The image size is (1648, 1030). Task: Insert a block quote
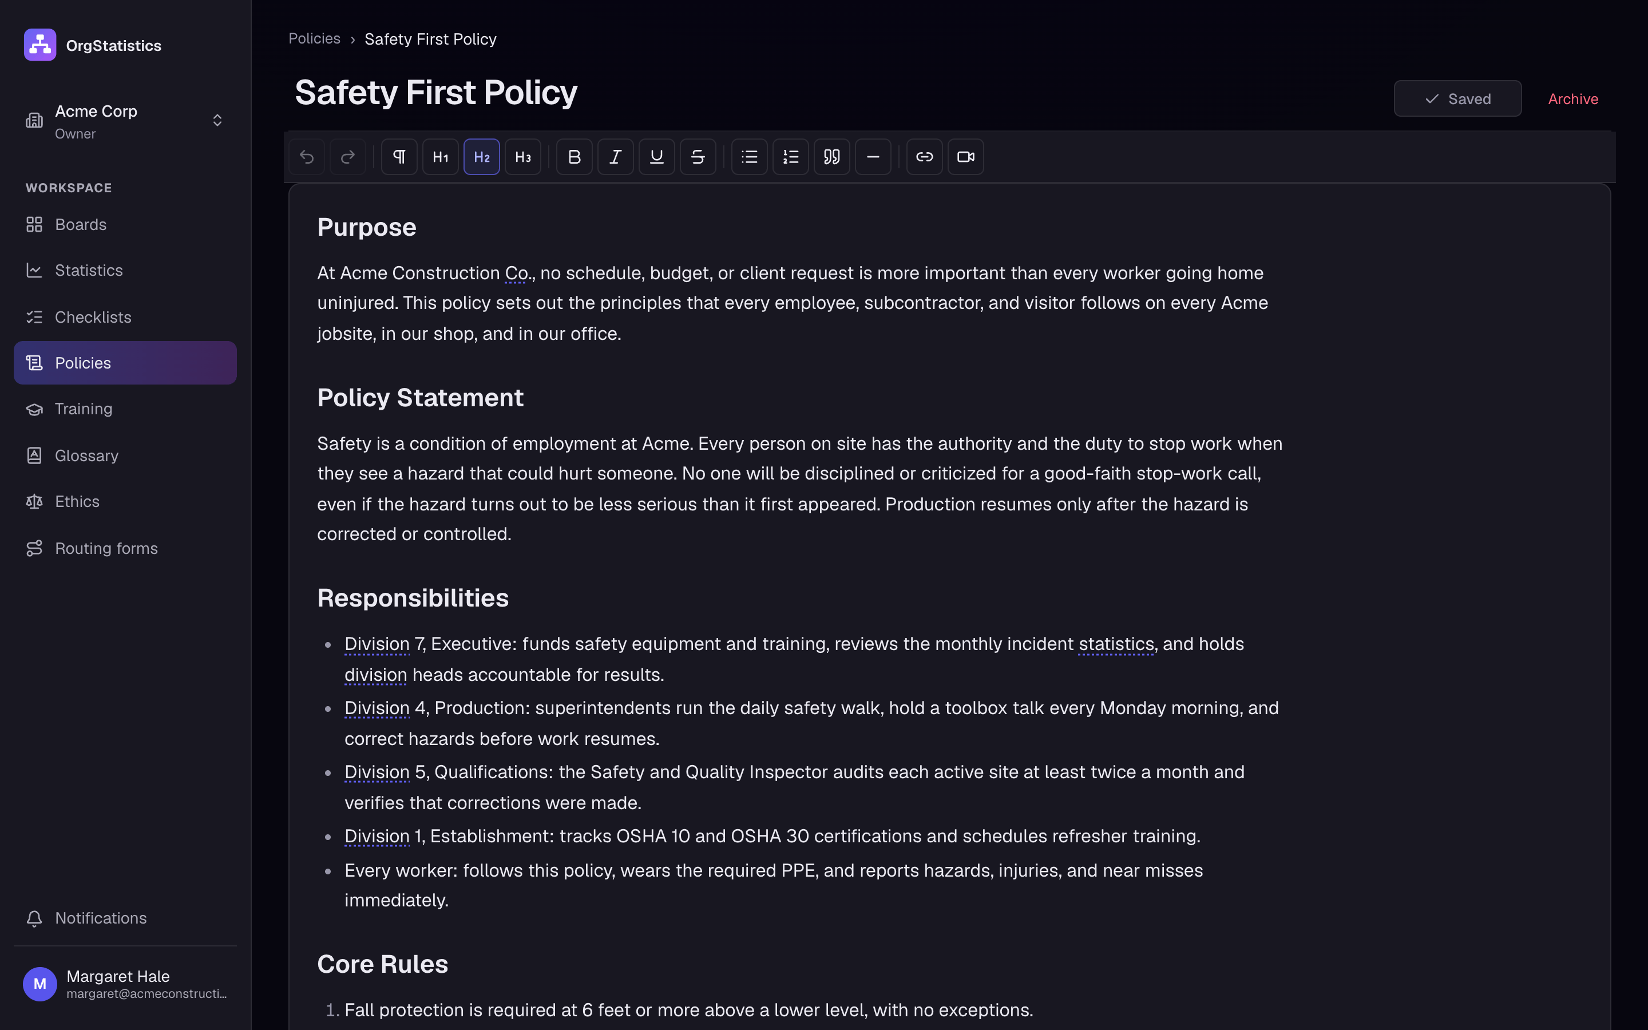pos(831,157)
